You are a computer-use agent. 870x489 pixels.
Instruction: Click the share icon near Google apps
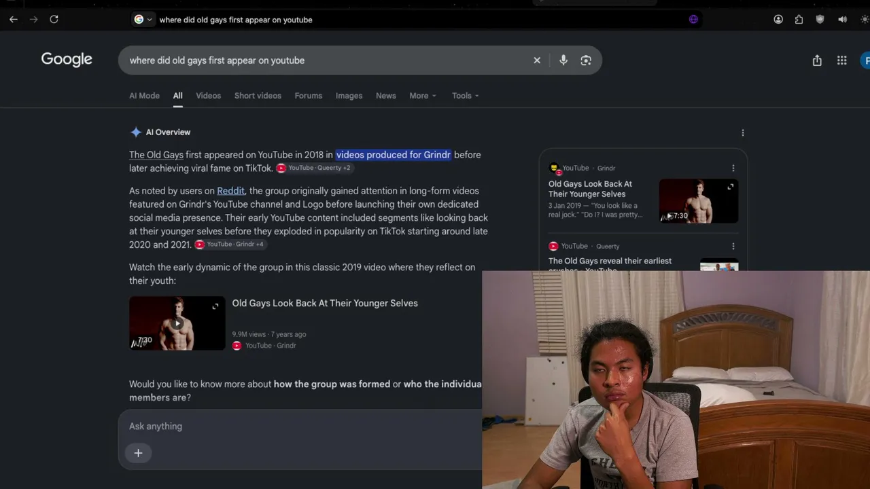coord(817,60)
